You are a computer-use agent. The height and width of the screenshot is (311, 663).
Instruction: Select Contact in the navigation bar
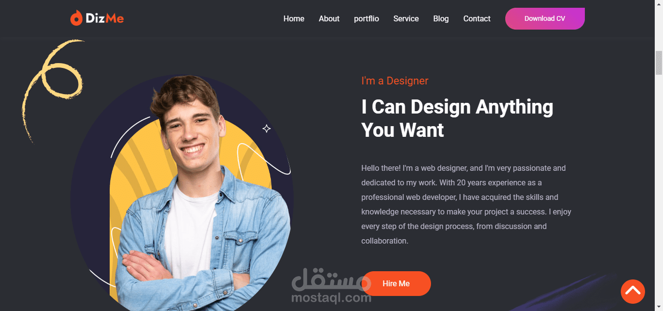point(477,18)
